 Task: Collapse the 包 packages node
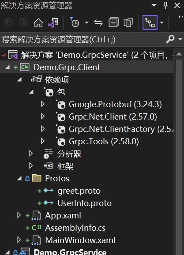pyautogui.click(x=31, y=92)
